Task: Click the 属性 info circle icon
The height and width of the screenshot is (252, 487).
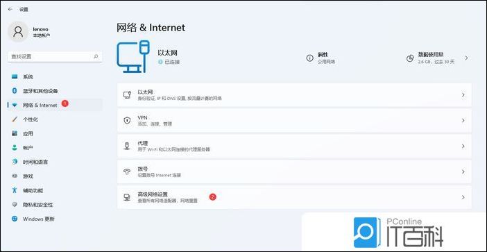Action: [x=309, y=58]
